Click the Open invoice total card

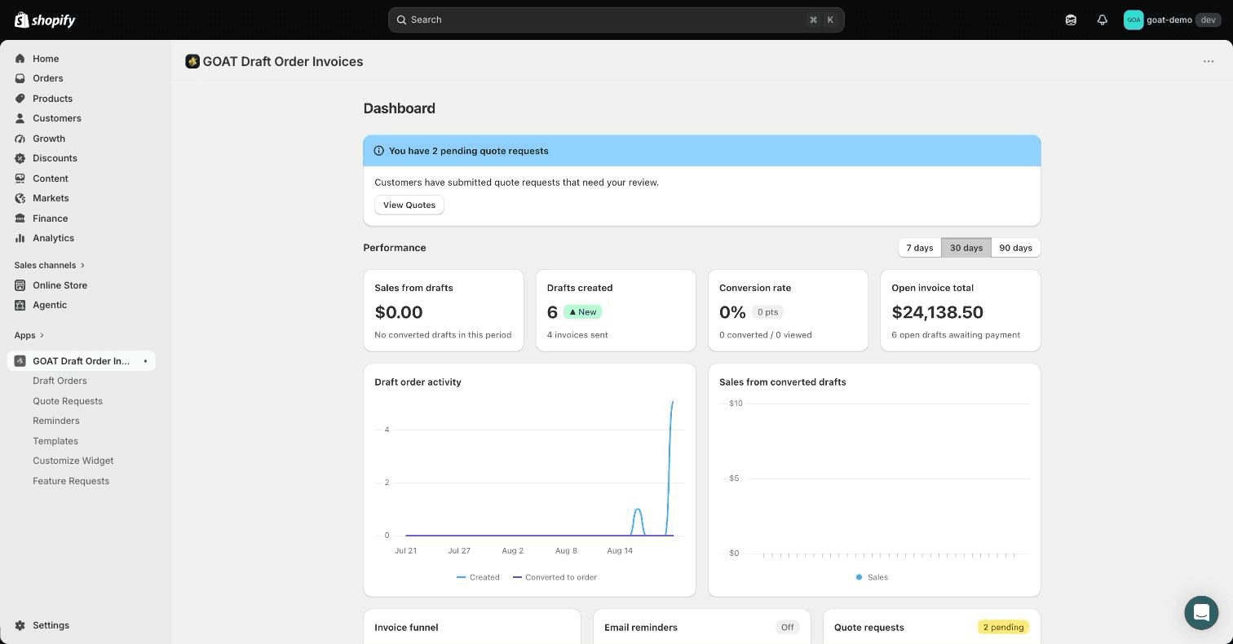[x=961, y=311]
